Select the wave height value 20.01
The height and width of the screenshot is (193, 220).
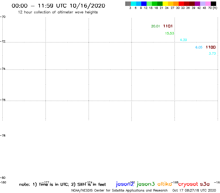[155, 26]
